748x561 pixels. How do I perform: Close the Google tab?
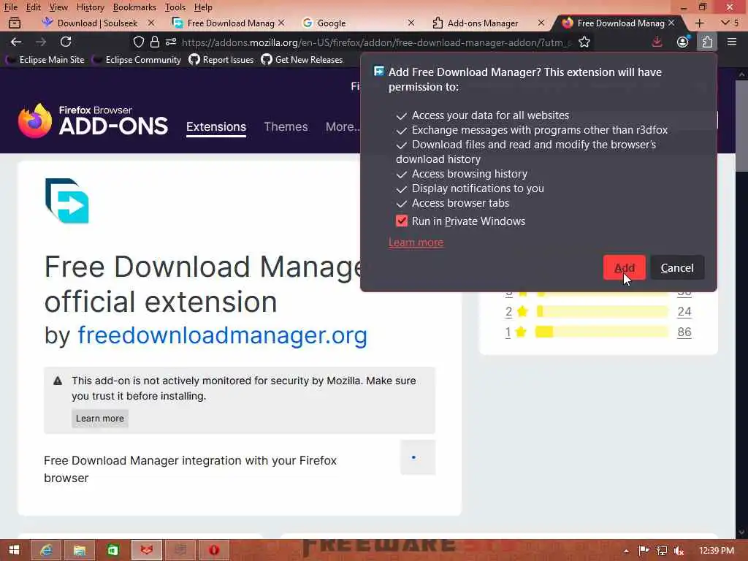(x=411, y=23)
